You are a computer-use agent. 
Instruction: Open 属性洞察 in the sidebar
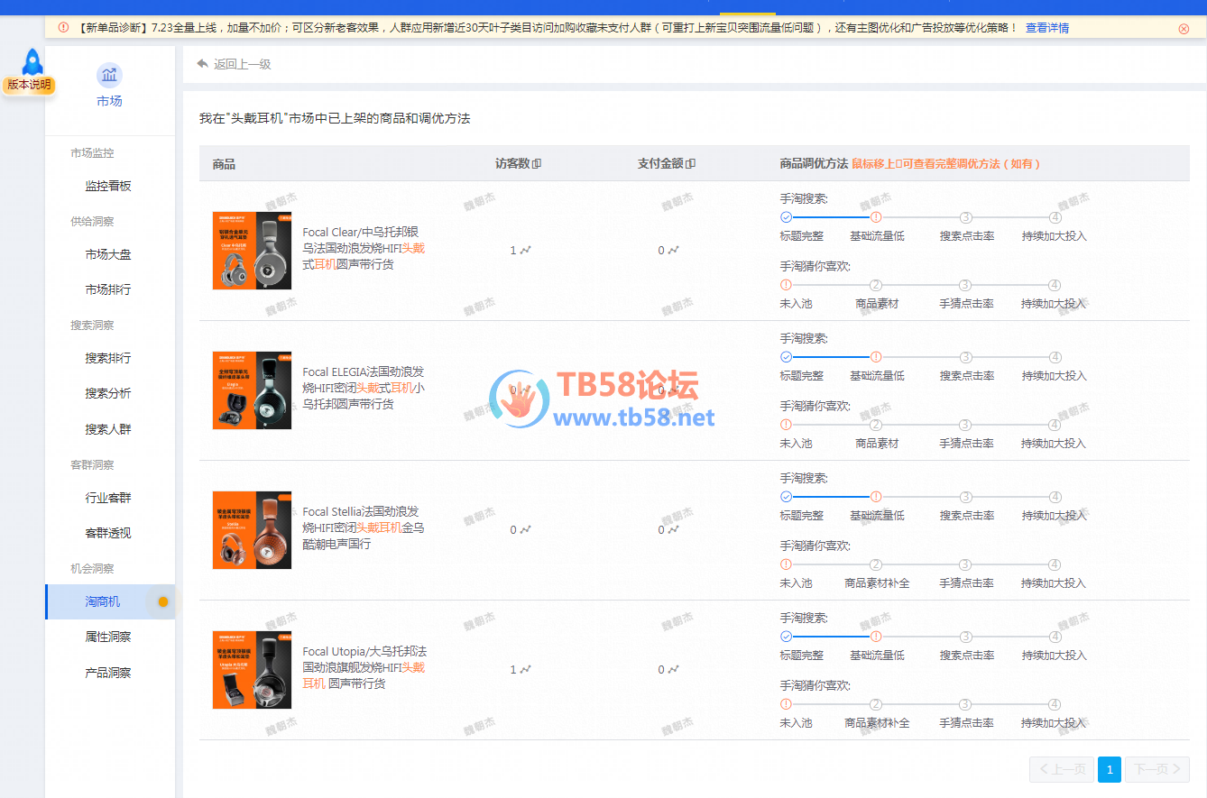(108, 637)
